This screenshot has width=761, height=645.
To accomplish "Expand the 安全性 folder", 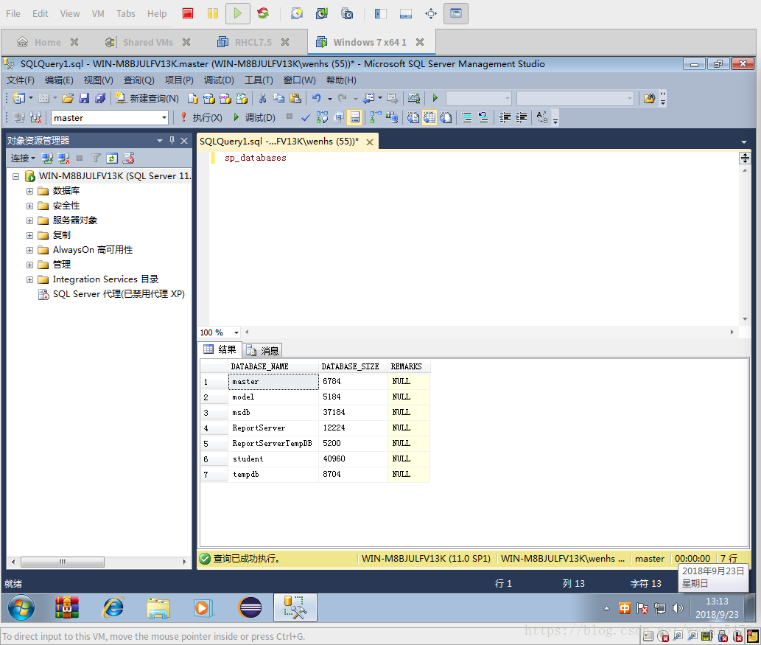I will tap(29, 206).
